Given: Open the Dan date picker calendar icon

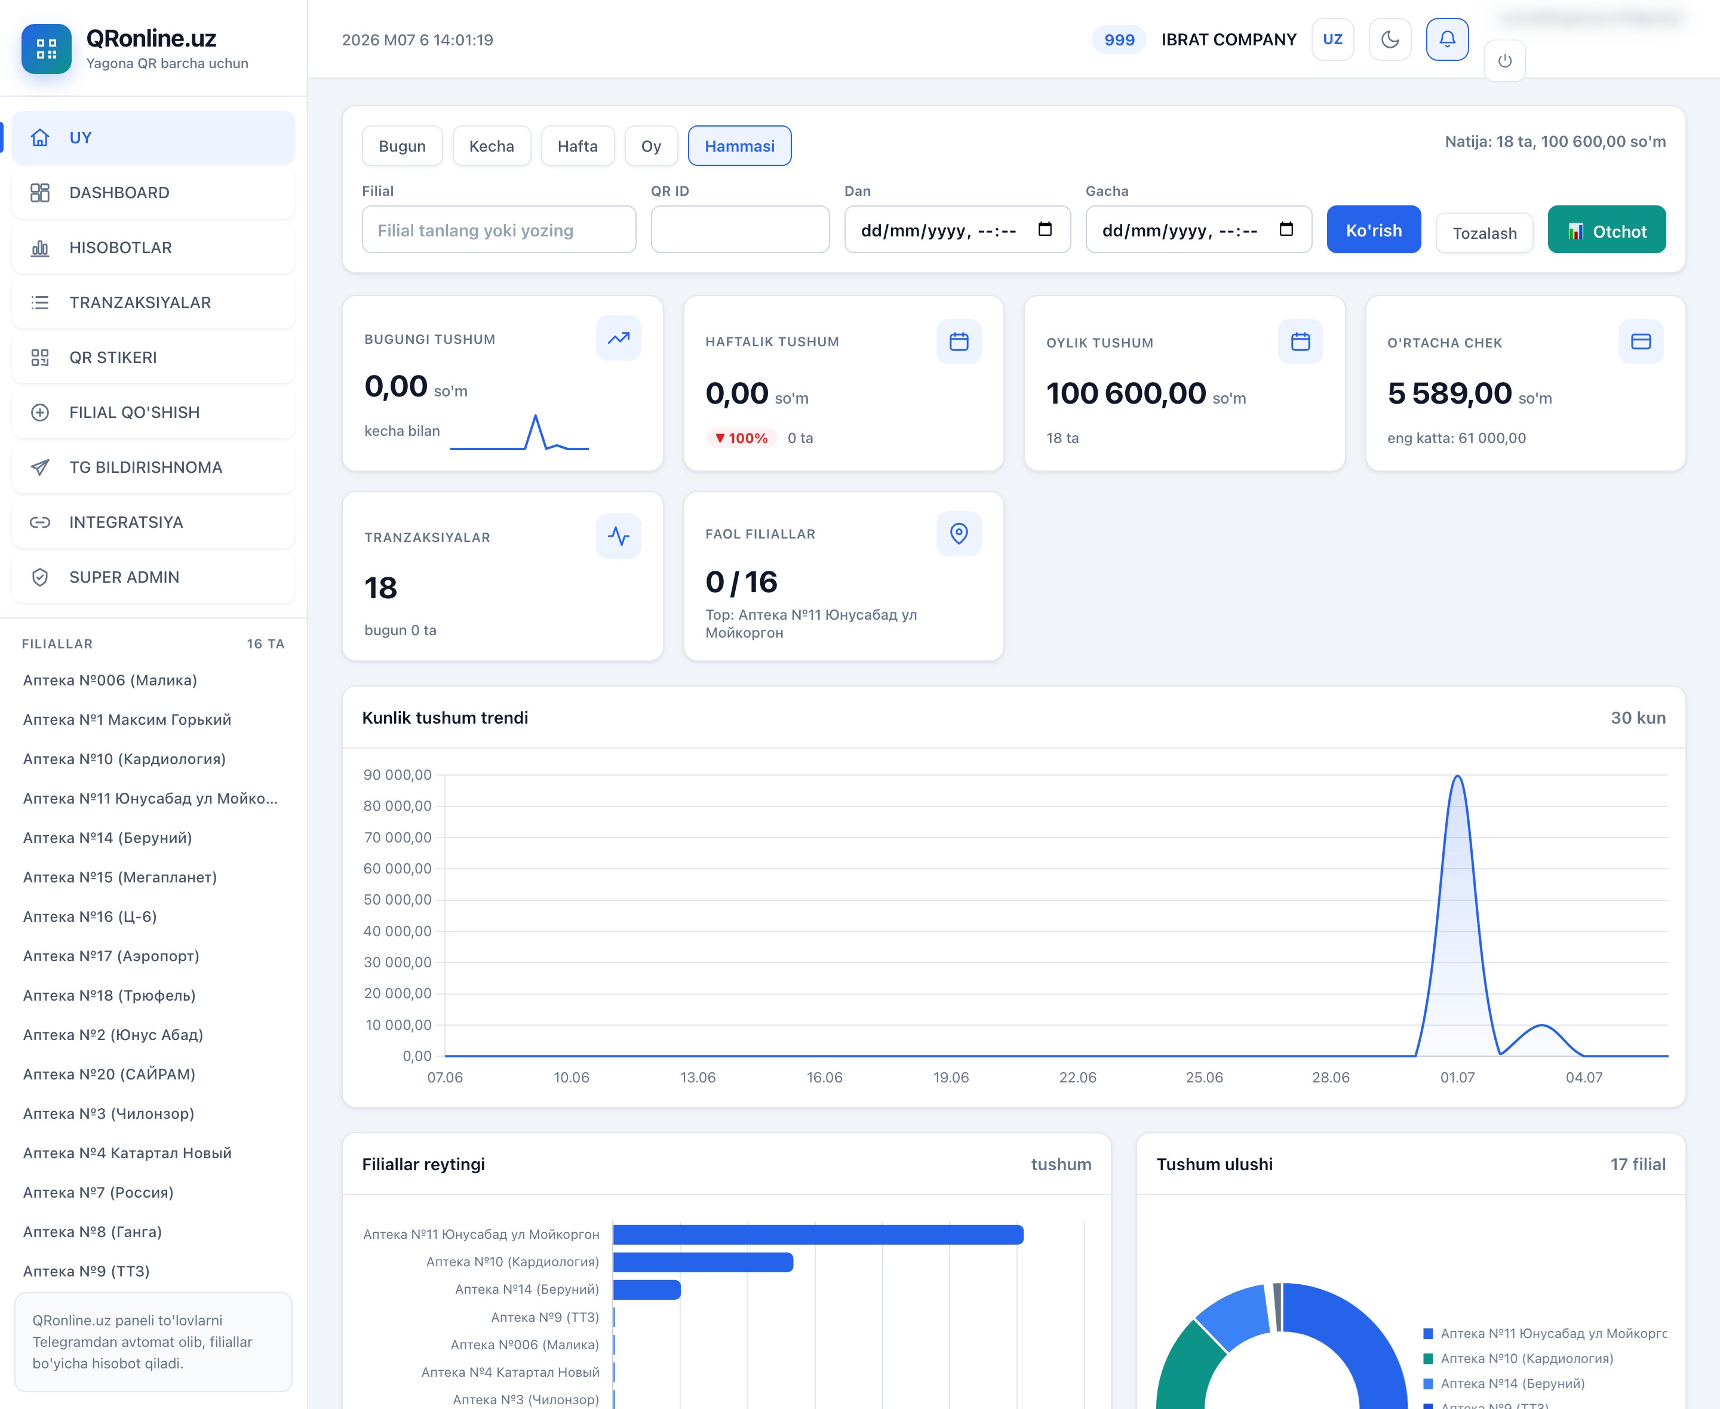Looking at the screenshot, I should click(1045, 230).
